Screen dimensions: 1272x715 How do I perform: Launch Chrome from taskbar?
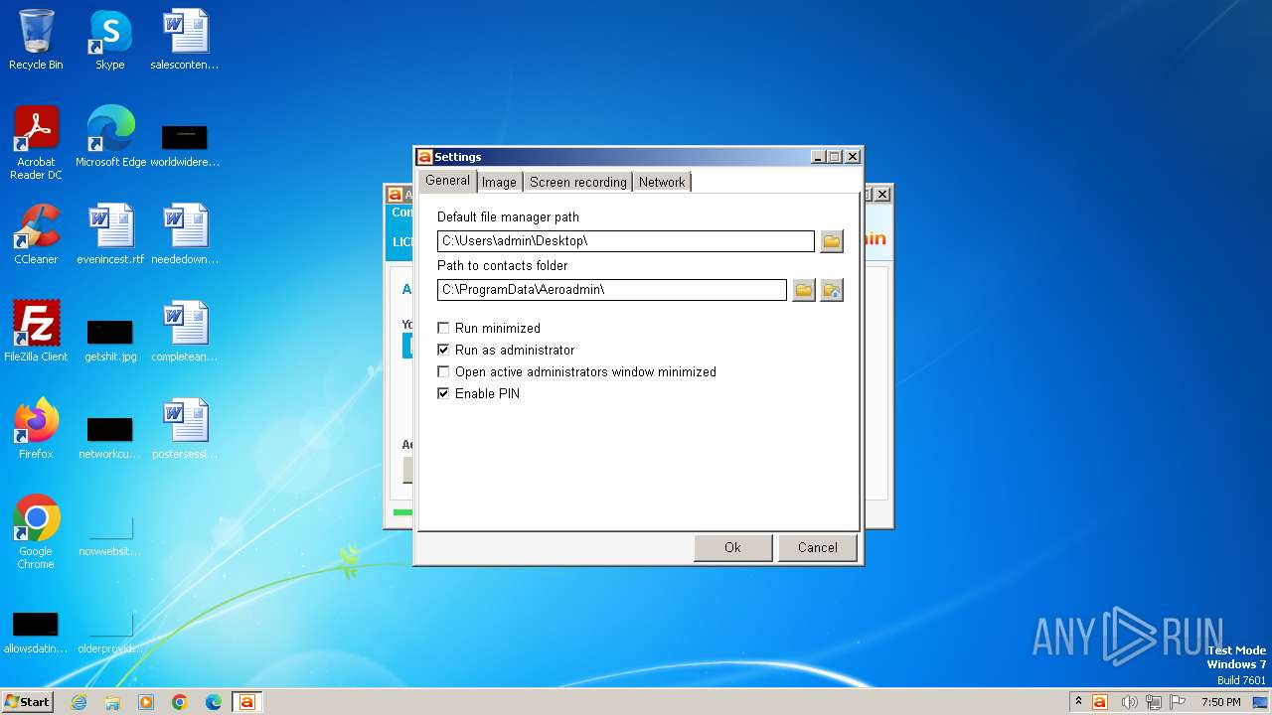pyautogui.click(x=180, y=702)
